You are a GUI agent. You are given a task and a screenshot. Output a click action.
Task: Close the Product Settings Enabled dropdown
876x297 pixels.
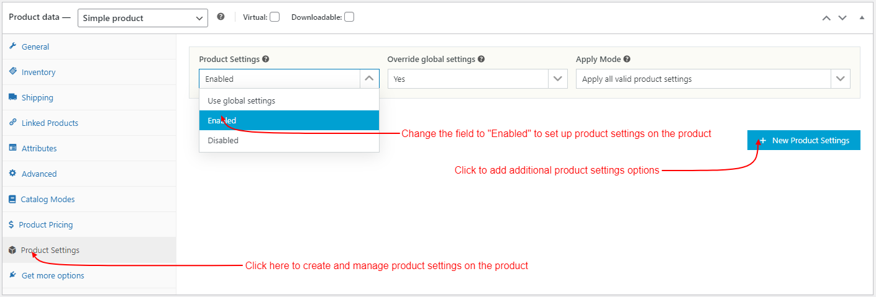pos(369,79)
